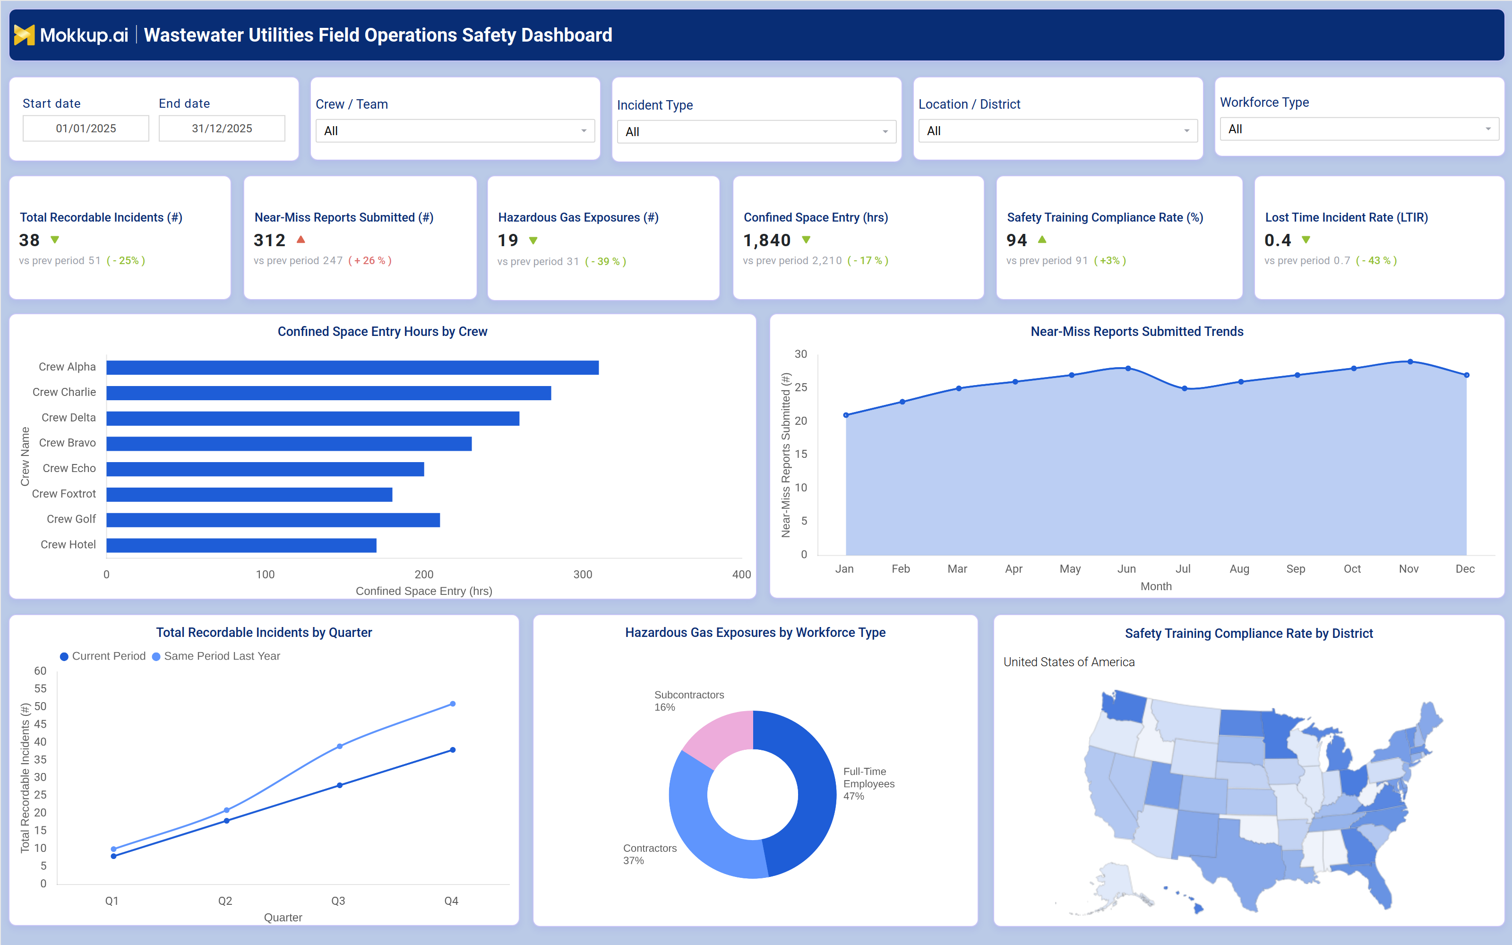Click the Near-Miss Reports Submitted Trends title
Screen dimensions: 1512x945
click(x=1136, y=332)
